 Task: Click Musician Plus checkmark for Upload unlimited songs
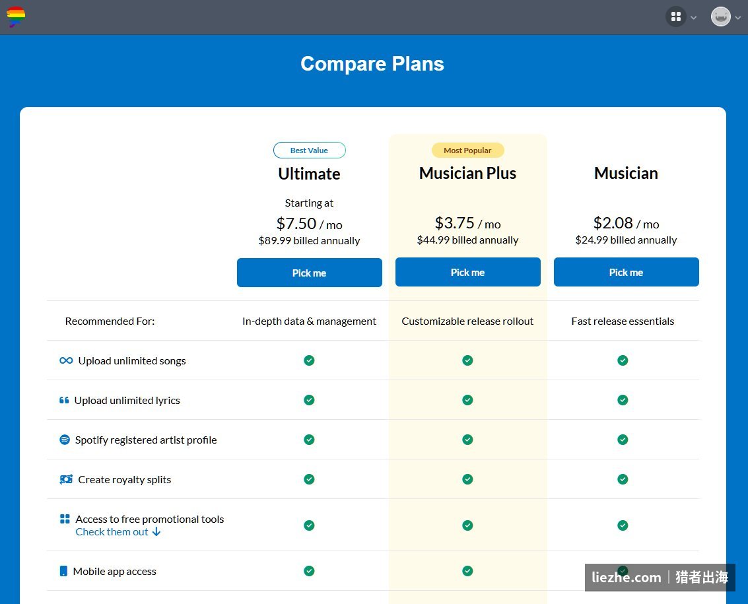point(467,360)
